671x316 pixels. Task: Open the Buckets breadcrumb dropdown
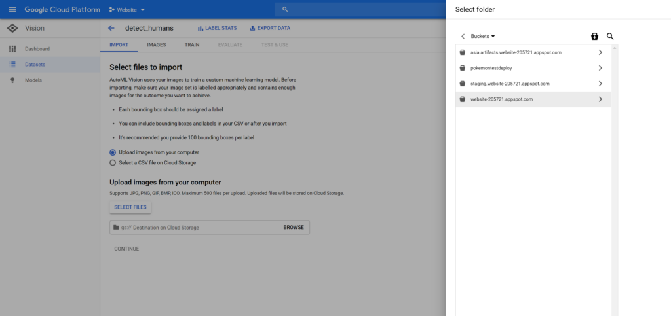[x=483, y=36]
